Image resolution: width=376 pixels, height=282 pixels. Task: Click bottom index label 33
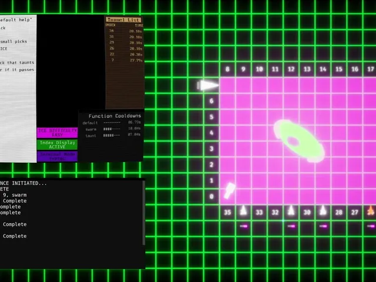[259, 213]
